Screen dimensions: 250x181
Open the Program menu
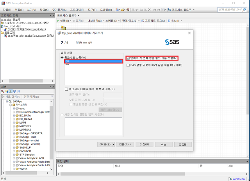(77, 10)
